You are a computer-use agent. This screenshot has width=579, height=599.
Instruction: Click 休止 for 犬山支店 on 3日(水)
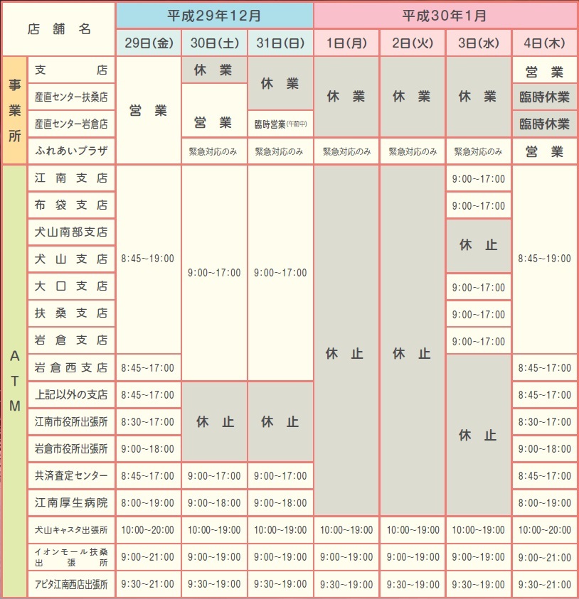click(479, 245)
